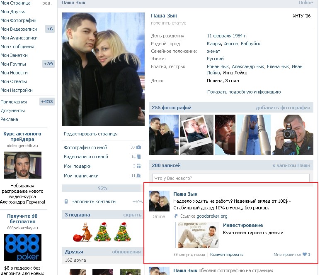320x275 pixels.
Task: Open the large profile photo
Action: [103, 69]
